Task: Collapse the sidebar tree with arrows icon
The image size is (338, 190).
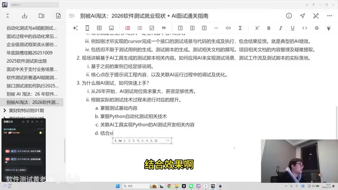Action: 7,16
